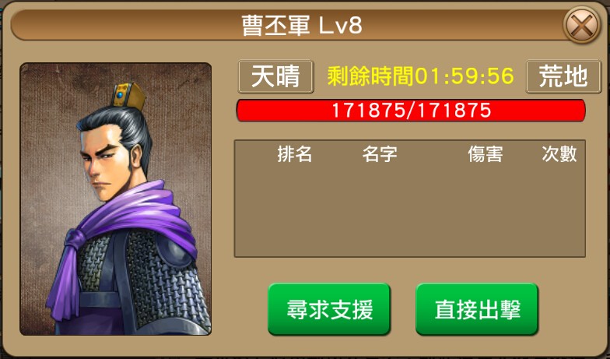Screen dimensions: 610x359
Task: Click the yellow 剩餘時間 countdown timer
Action: (x=420, y=76)
